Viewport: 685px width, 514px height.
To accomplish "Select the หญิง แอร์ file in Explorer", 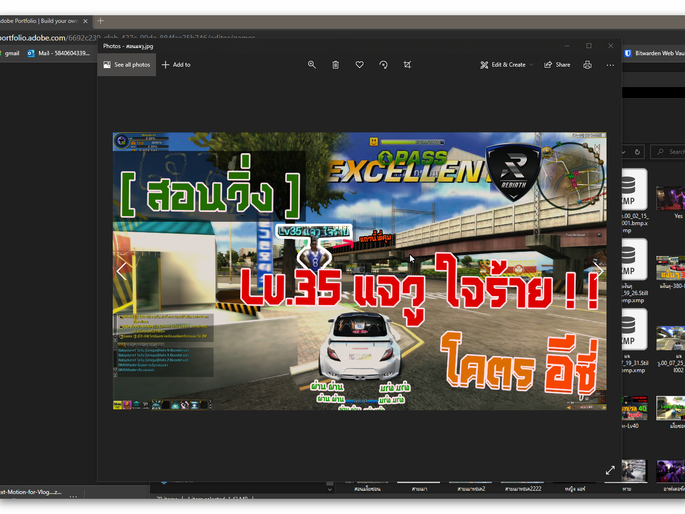I will click(x=575, y=487).
